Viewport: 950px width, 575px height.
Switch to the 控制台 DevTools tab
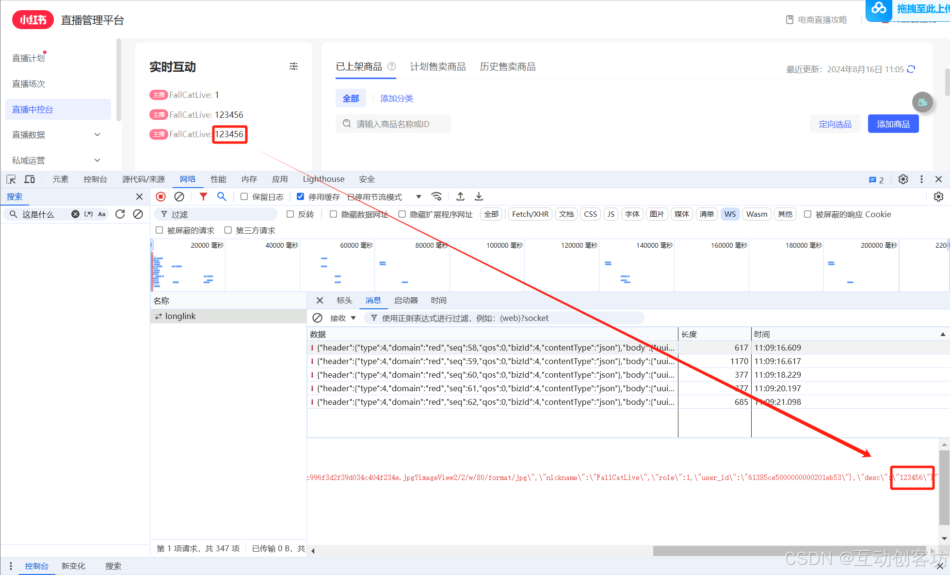point(95,179)
